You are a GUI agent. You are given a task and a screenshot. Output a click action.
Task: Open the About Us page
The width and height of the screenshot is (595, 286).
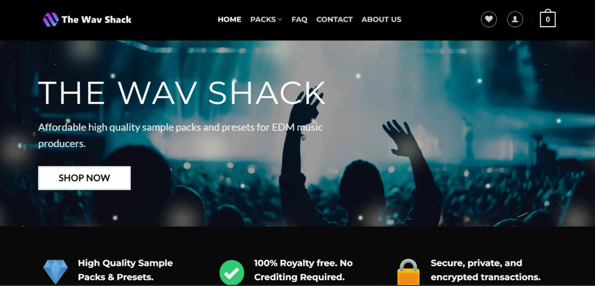click(x=381, y=19)
